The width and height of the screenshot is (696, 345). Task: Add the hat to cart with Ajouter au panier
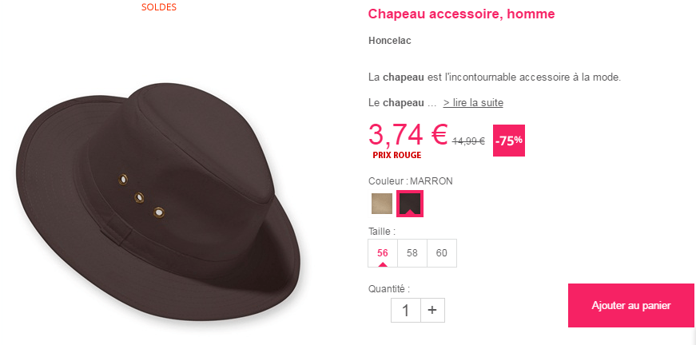(630, 306)
